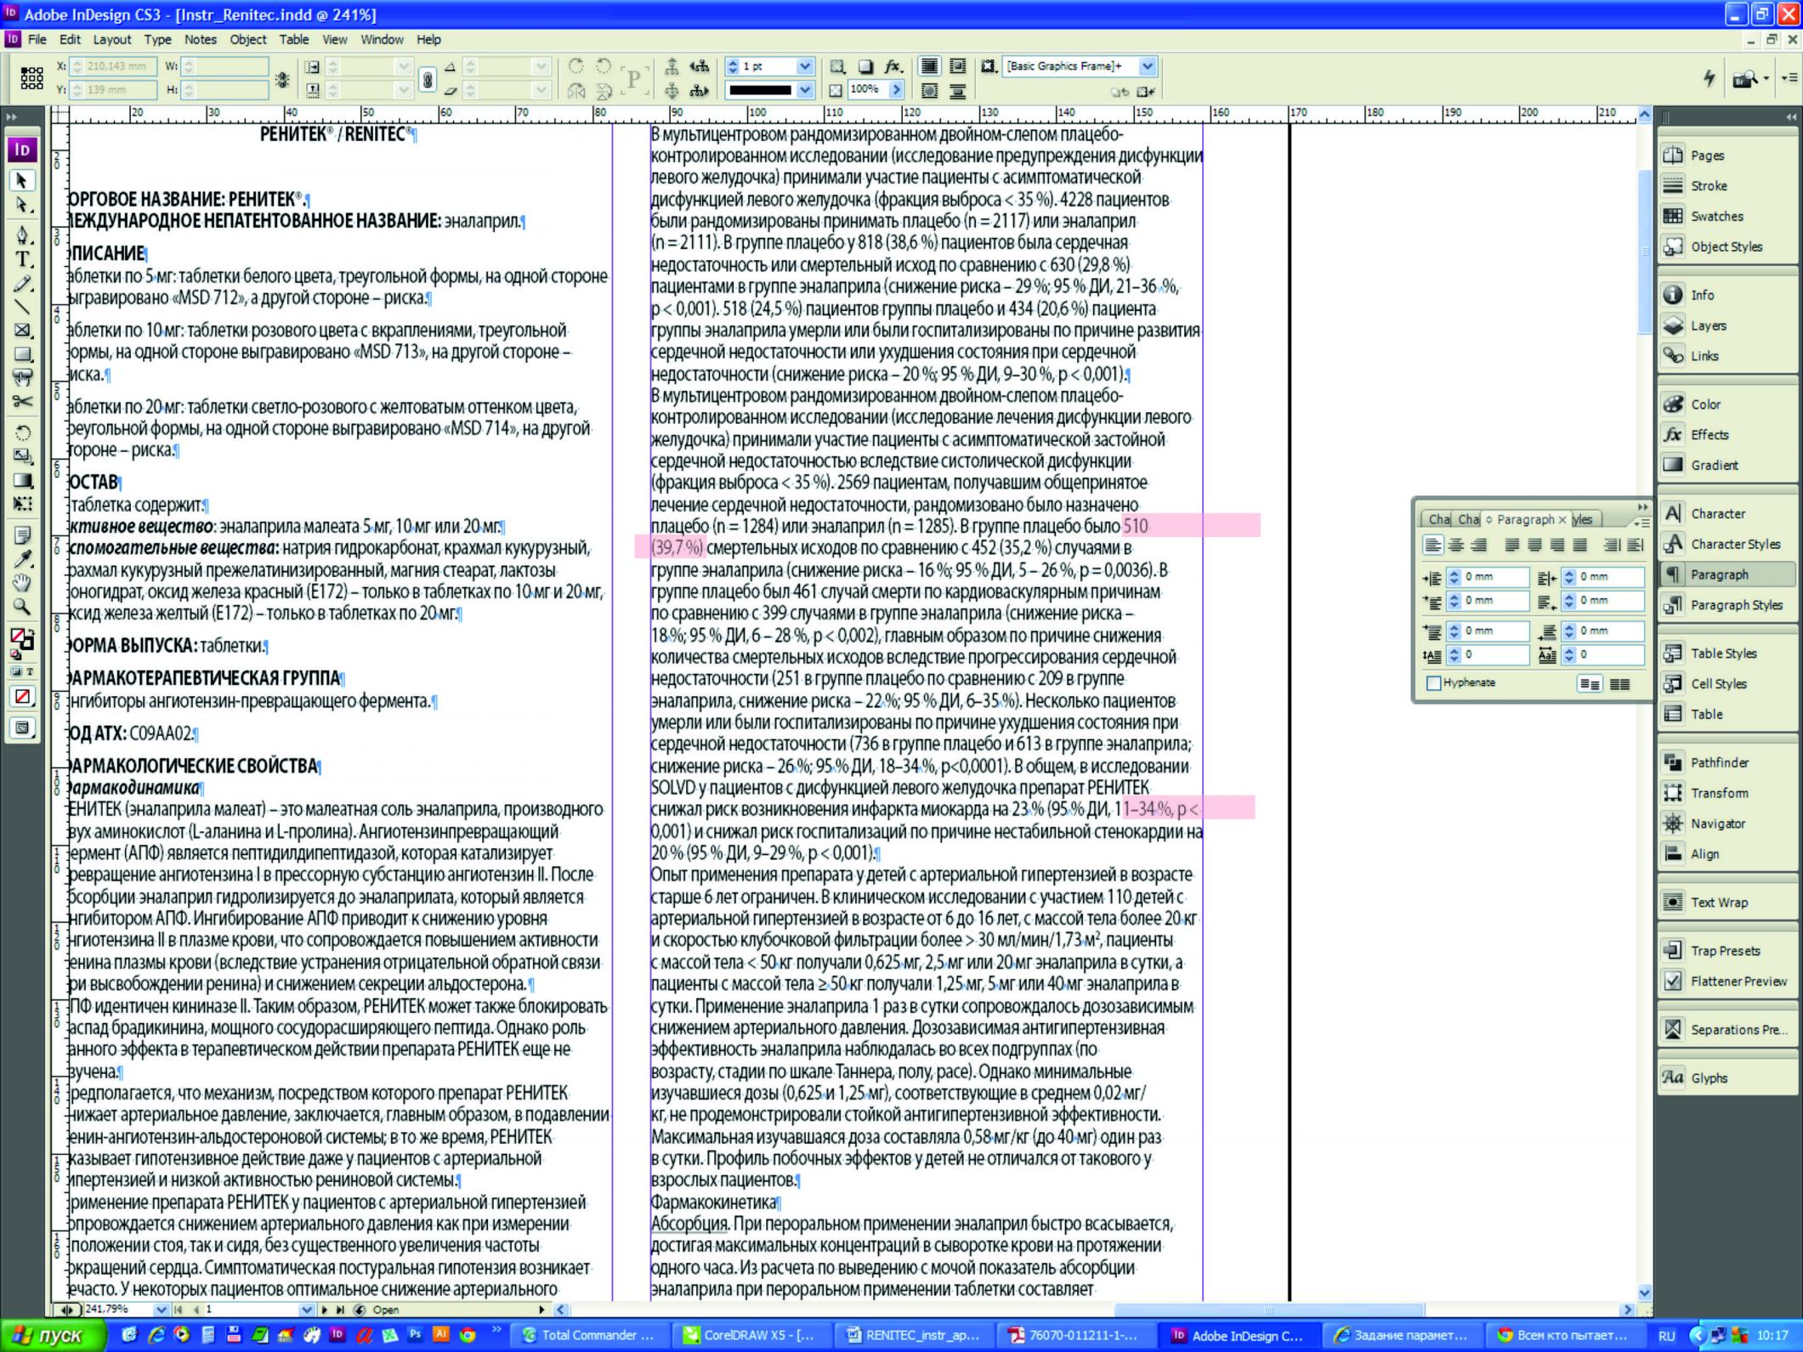Select the Direct Selection tool

pyautogui.click(x=22, y=205)
